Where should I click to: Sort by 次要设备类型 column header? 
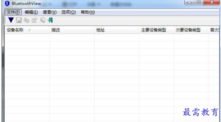(191, 30)
